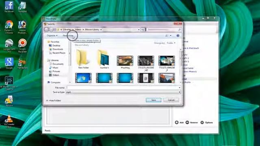
Task: Click 'New folder' in the dialog toolbar
Action: [x=68, y=36]
